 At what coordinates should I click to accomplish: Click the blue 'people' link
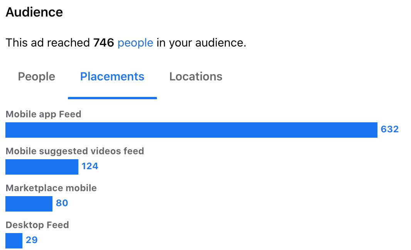point(135,43)
